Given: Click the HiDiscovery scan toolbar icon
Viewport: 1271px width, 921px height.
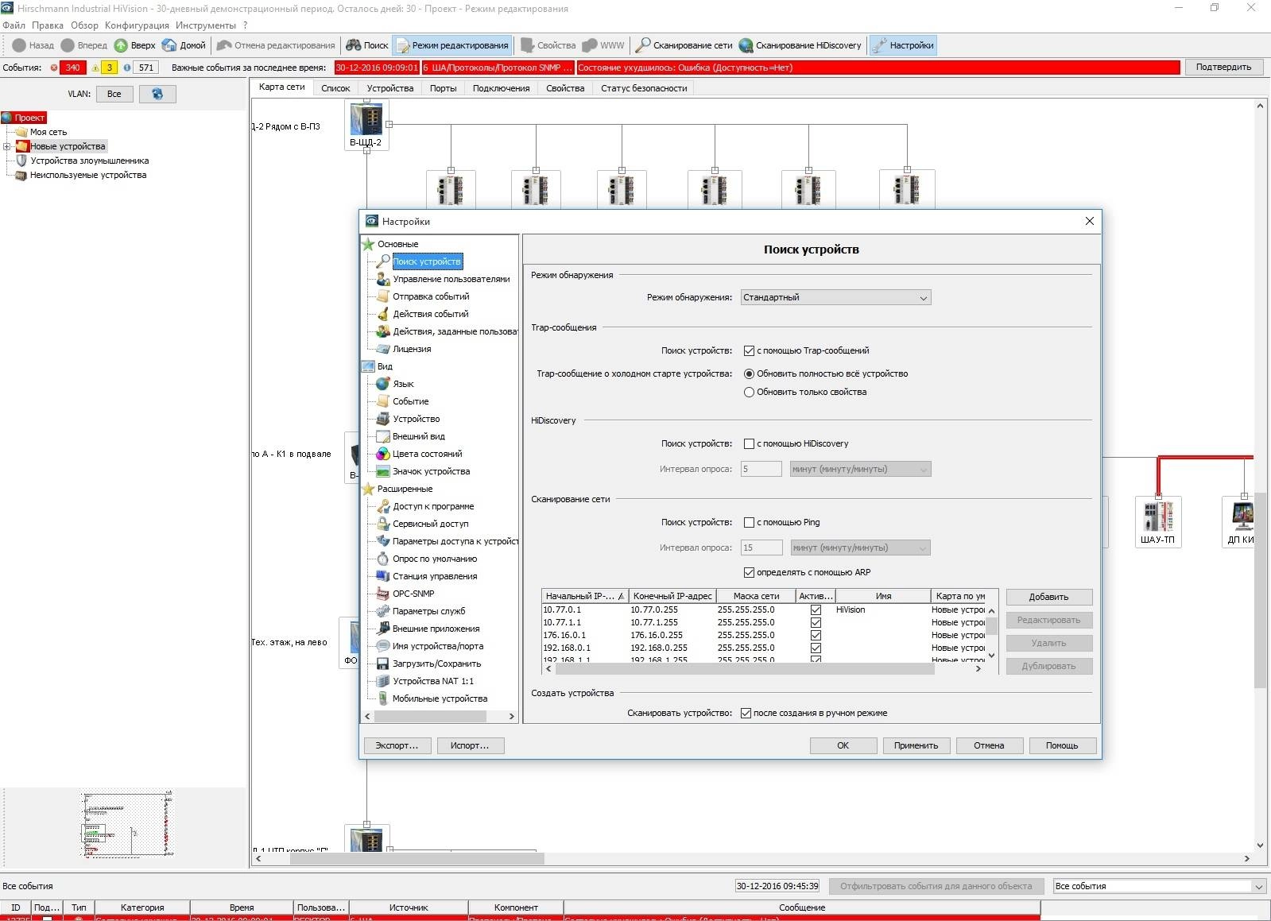Looking at the screenshot, I should click(x=746, y=45).
